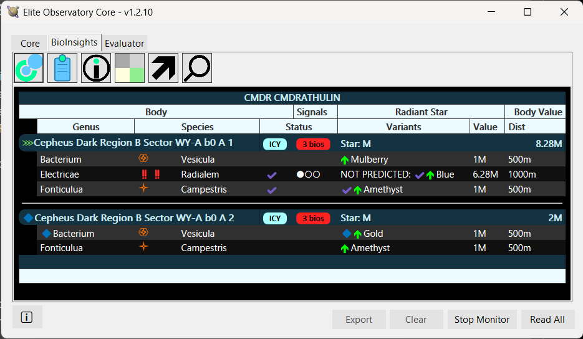The width and height of the screenshot is (583, 339).
Task: Click the green arrow next to Blue variant
Action: pyautogui.click(x=430, y=175)
